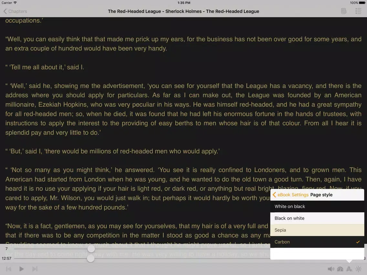Choose the Sepia page style
Screen dimensions: 367x275
(x=317, y=230)
